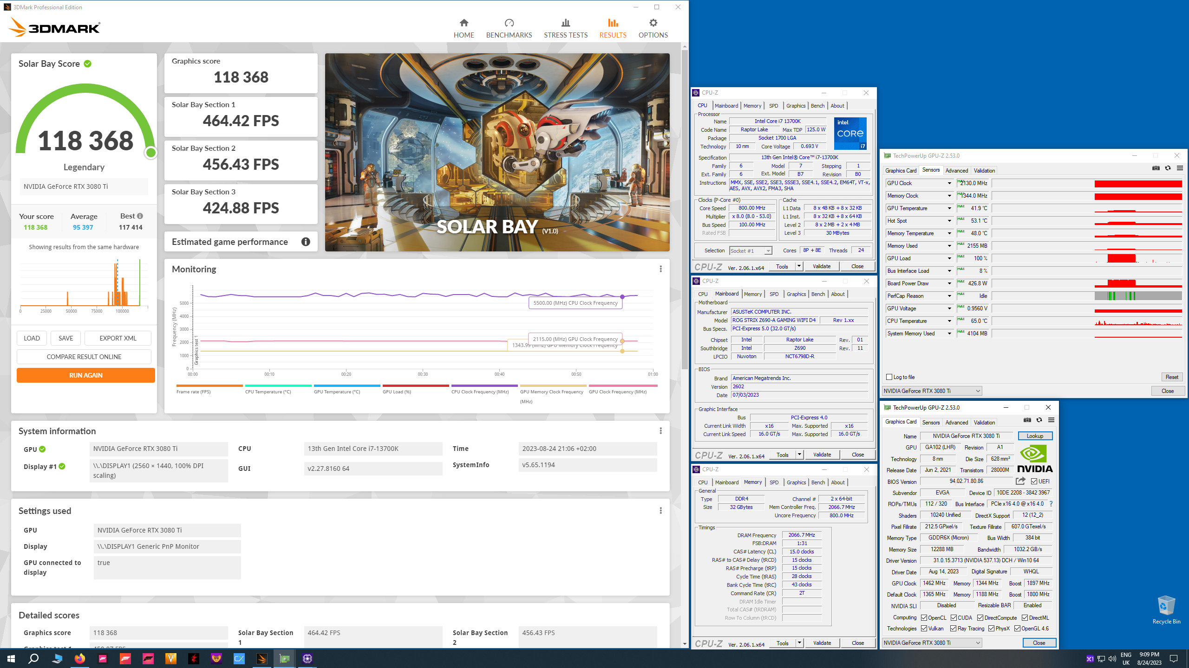This screenshot has height=668, width=1189.
Task: Switch to Advanced tab in GPU-Z Sensors window
Action: [957, 171]
